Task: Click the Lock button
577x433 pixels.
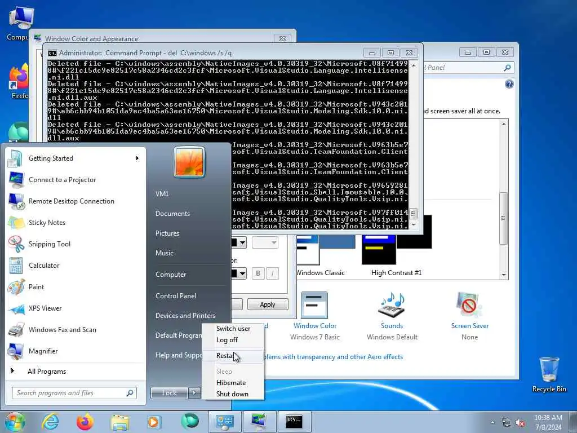Action: (169, 393)
